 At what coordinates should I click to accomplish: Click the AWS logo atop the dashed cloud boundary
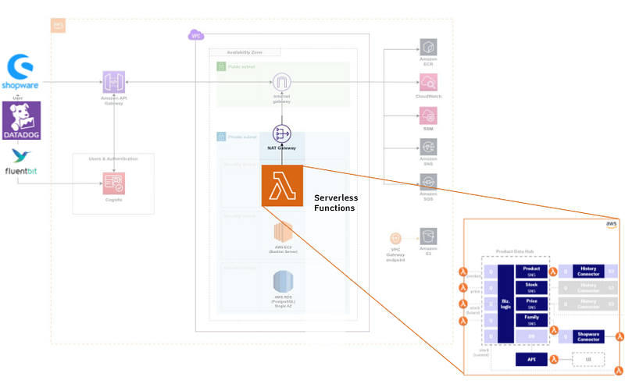pos(58,26)
